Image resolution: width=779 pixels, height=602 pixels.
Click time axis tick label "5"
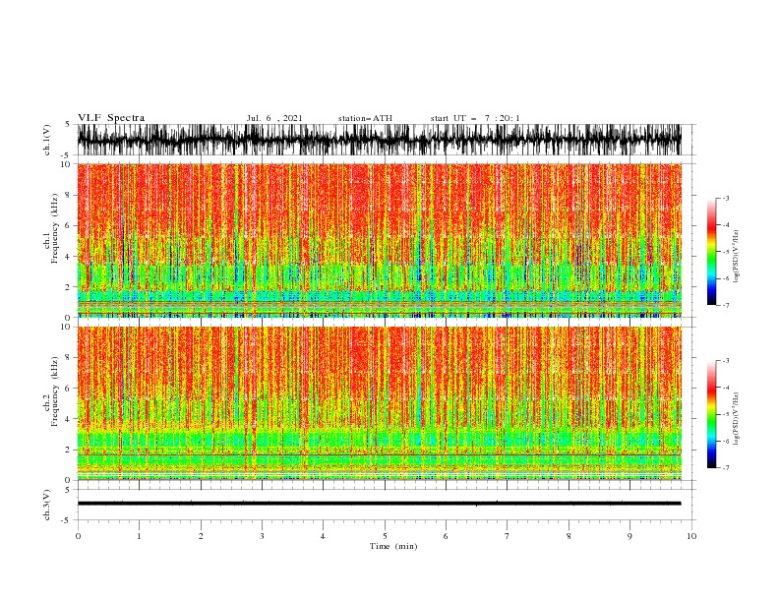[385, 536]
